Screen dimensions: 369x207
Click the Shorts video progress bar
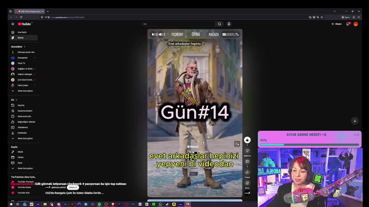(x=195, y=197)
